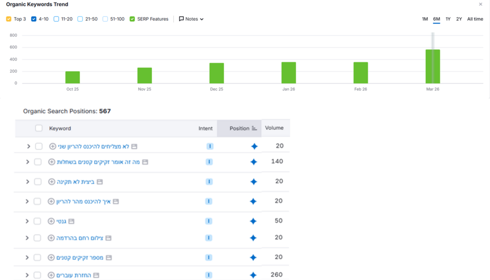Click the sort icon in the Position column header

coord(254,129)
